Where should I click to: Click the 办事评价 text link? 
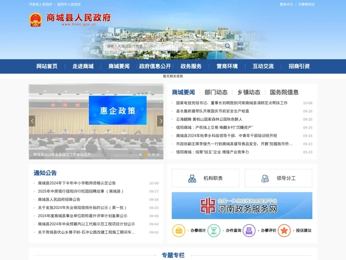click(x=268, y=231)
